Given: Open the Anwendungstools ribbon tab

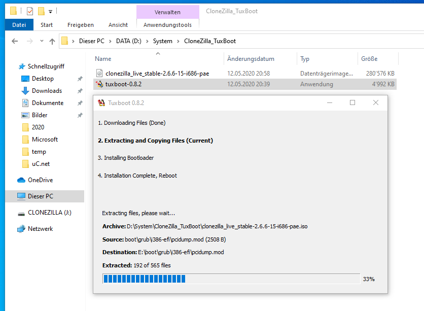Looking at the screenshot, I should pos(168,25).
